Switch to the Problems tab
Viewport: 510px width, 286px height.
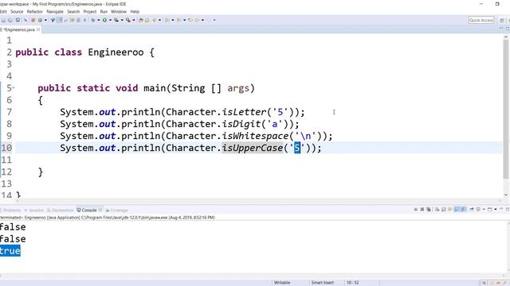tap(10, 210)
